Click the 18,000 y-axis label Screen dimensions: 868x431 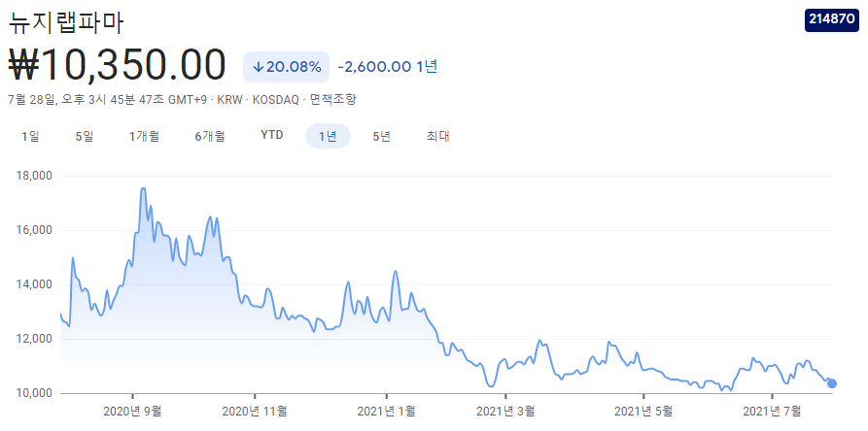(x=35, y=176)
